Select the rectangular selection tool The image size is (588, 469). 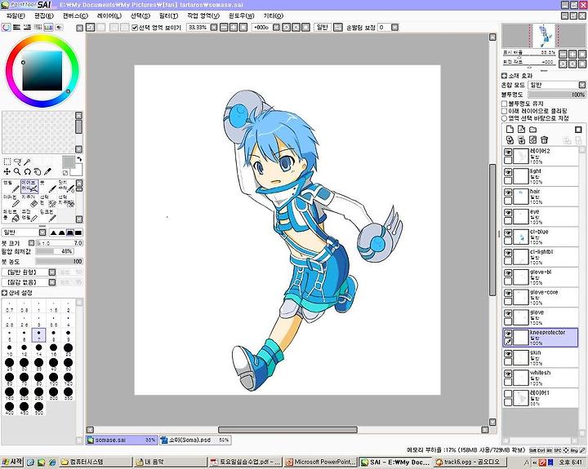pyautogui.click(x=7, y=161)
